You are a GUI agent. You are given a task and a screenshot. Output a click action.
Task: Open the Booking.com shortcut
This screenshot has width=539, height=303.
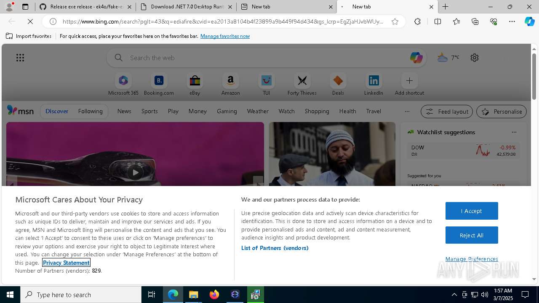159,85
